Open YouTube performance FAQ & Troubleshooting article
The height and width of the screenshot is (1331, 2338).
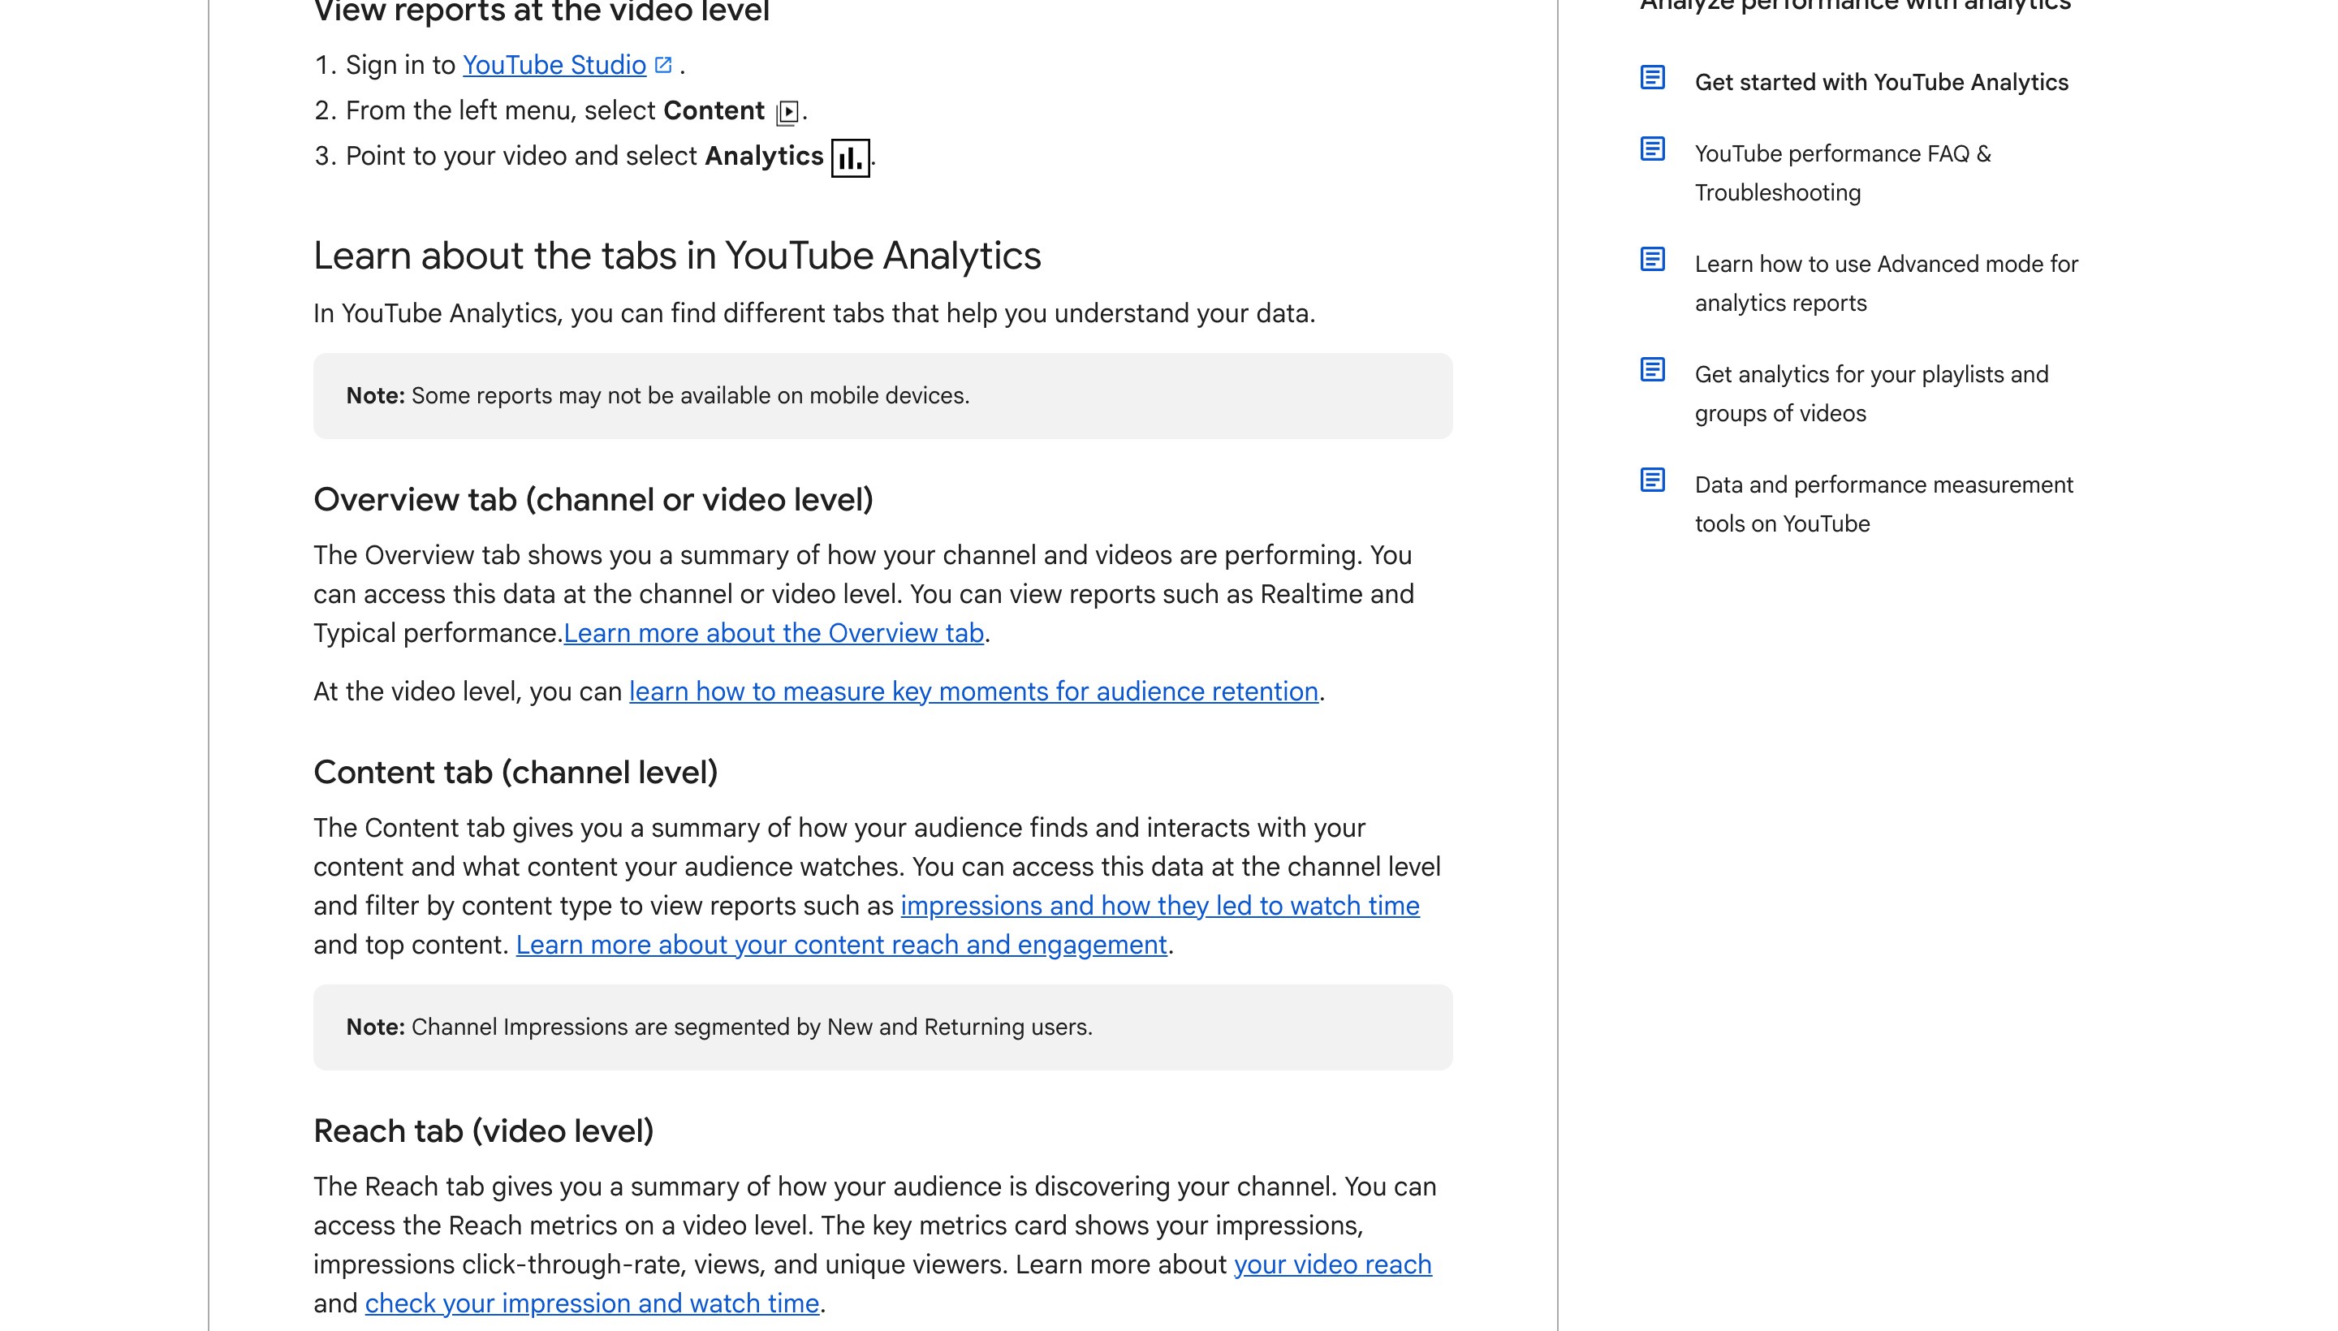(1843, 173)
